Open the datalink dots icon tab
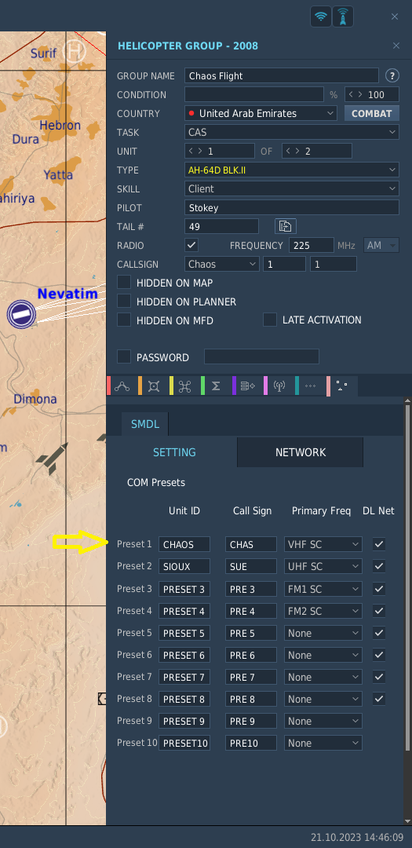The height and width of the screenshot is (848, 412). [x=341, y=386]
